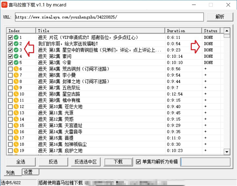237x186 pixels.
Task: Click the pending clock icon on row 6
Action: (x=16, y=69)
